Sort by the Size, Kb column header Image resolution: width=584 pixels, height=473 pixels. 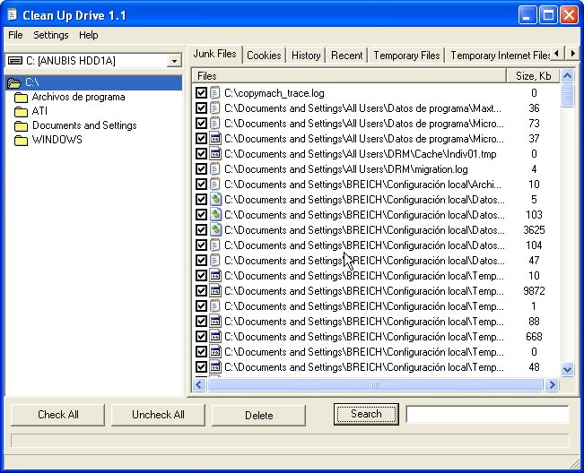pos(533,76)
